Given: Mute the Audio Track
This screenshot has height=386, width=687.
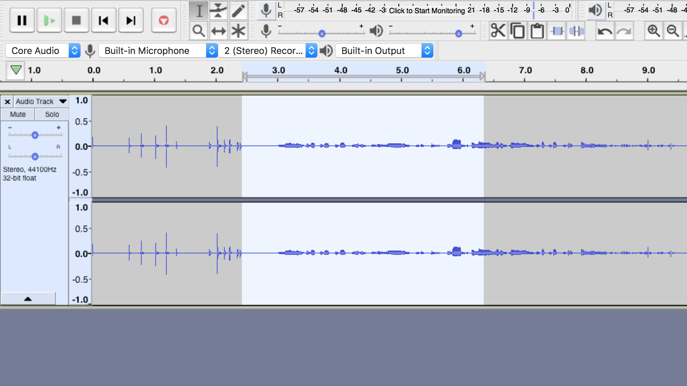Looking at the screenshot, I should (17, 114).
